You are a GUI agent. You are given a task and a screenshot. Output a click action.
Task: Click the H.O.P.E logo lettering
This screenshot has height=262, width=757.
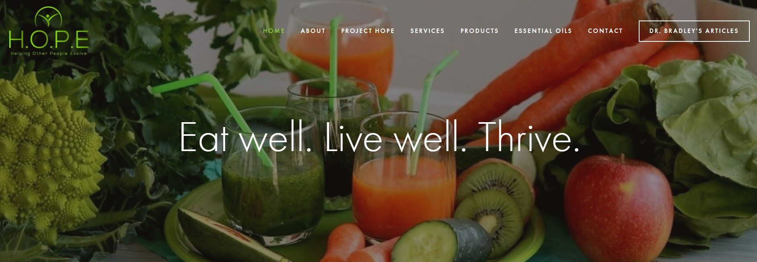(49, 40)
